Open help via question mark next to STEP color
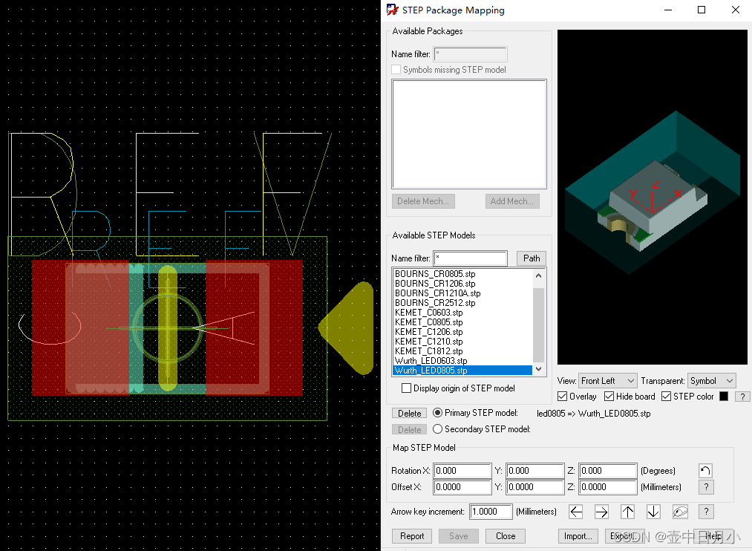This screenshot has width=752, height=551. [742, 396]
